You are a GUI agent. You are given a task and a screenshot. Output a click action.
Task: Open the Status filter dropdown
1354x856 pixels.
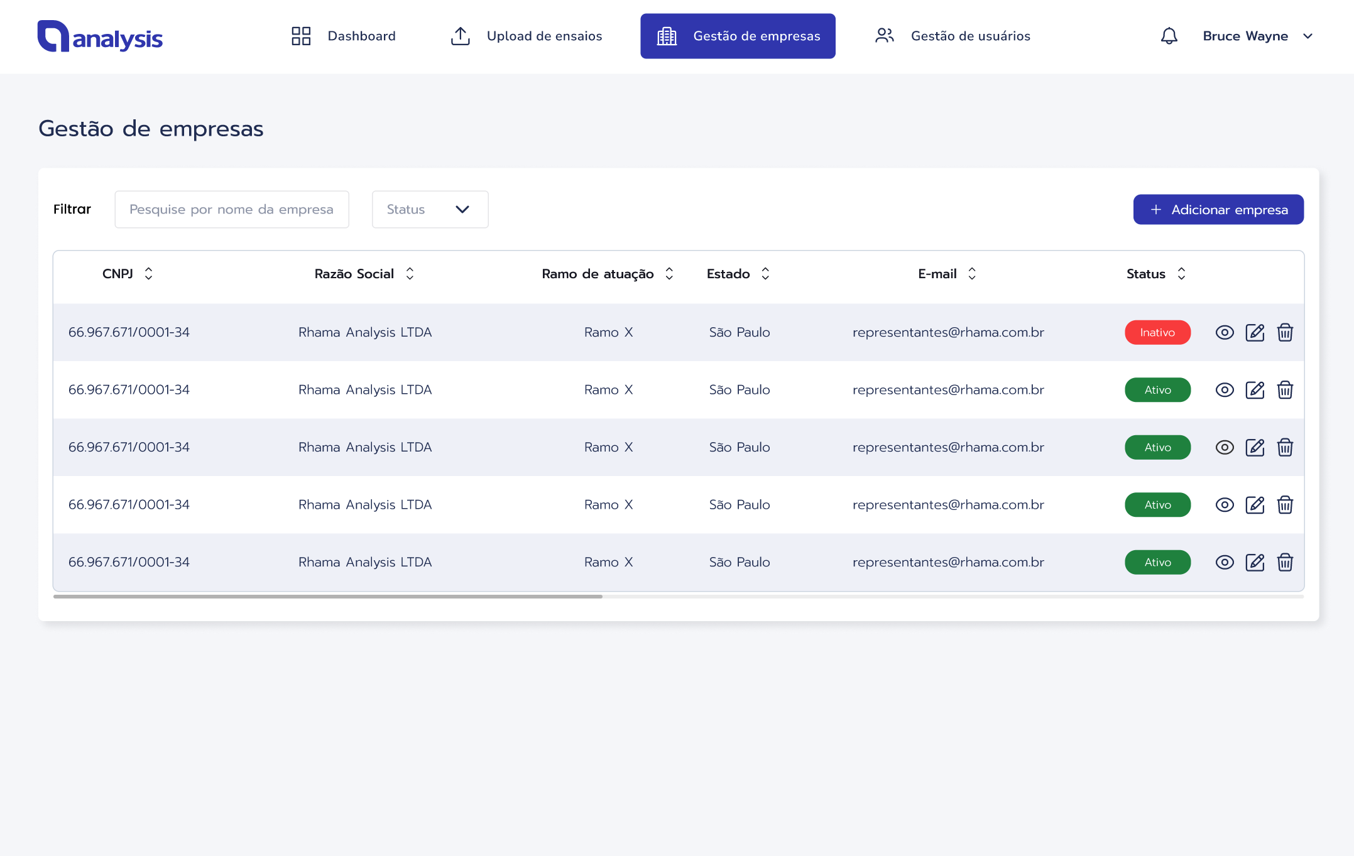point(430,209)
